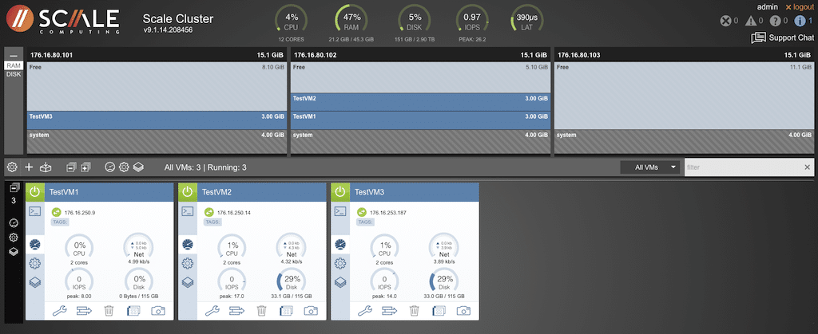Click the VM filter text field
The height and width of the screenshot is (334, 818).
(744, 167)
